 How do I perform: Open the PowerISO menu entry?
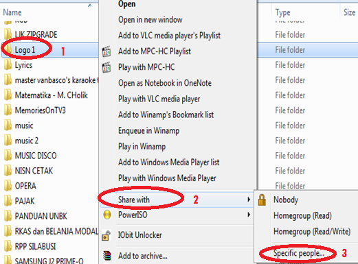click(133, 215)
